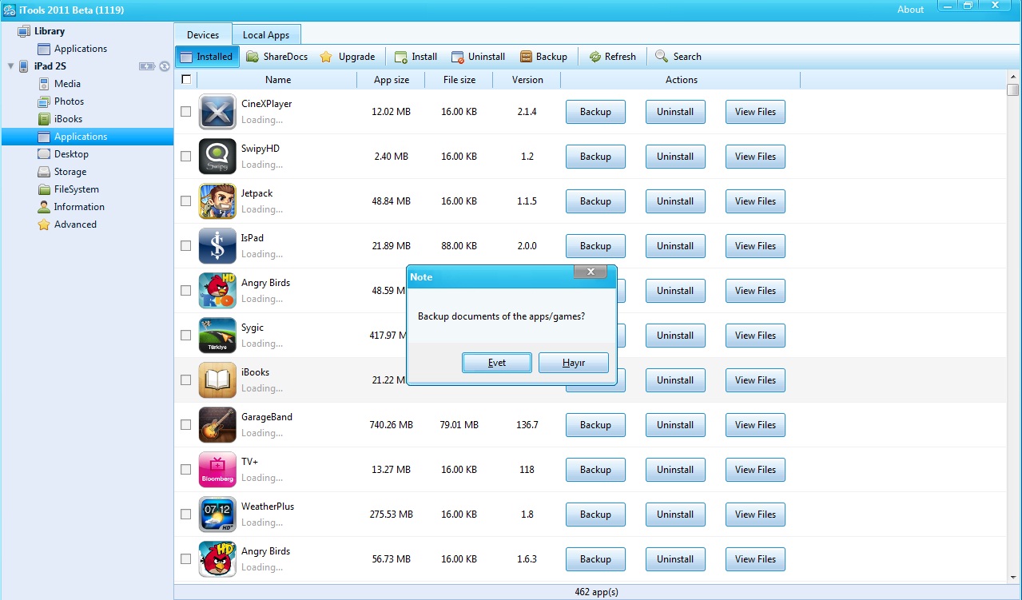
Task: Switch to the Devices tab
Action: (203, 34)
